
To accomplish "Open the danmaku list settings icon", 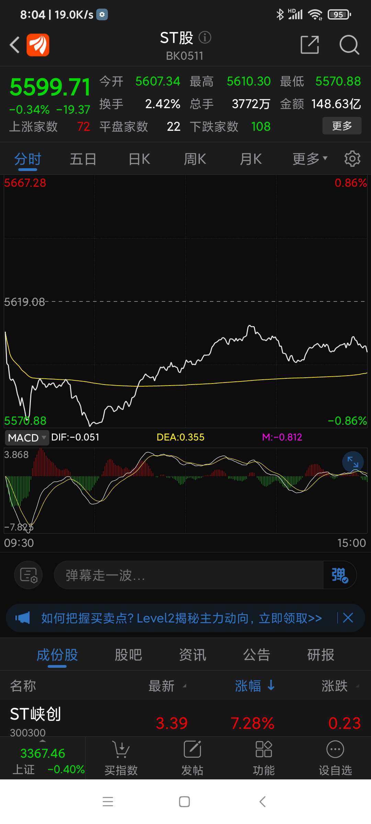I will [29, 575].
